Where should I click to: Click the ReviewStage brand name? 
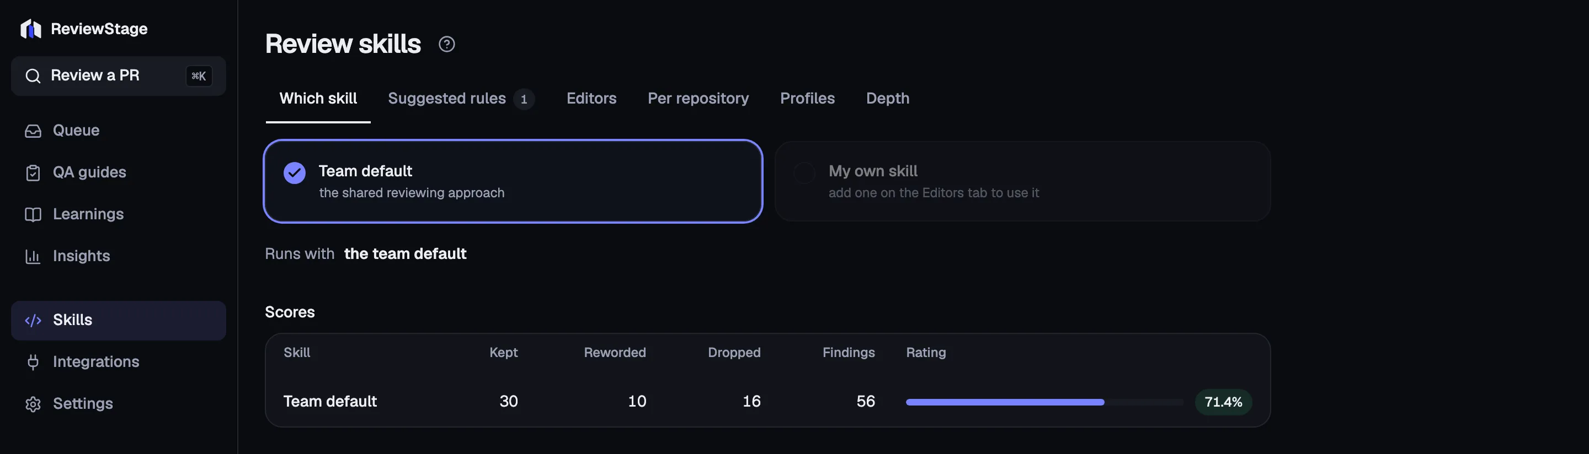[x=99, y=29]
